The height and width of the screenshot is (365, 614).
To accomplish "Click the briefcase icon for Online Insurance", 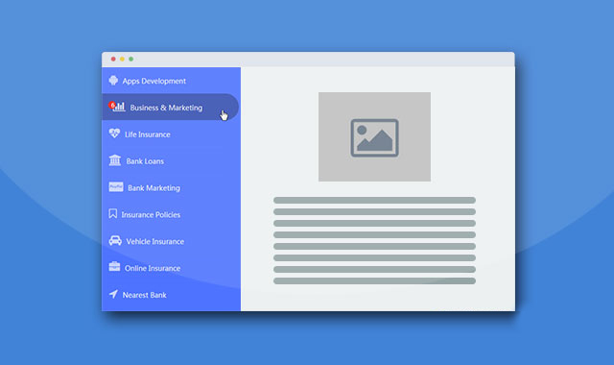I will pos(114,267).
